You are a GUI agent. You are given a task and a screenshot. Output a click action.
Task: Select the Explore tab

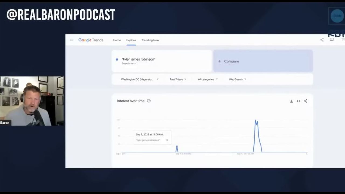(131, 40)
